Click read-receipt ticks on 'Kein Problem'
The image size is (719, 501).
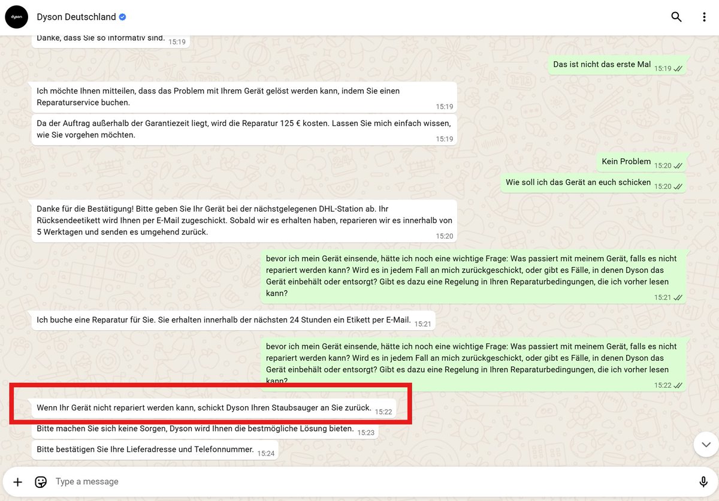[x=678, y=166]
